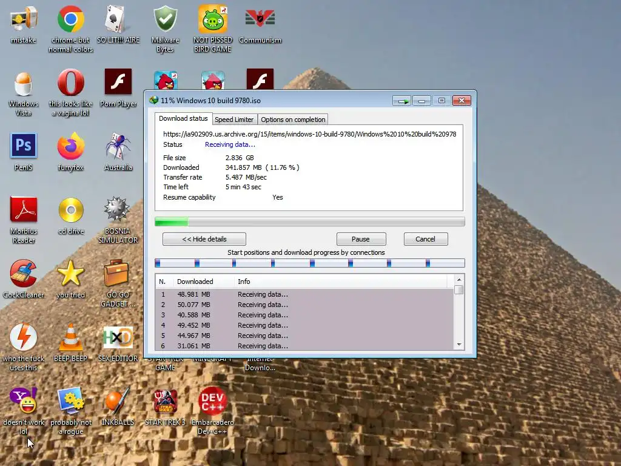Open the Photoshop 'Ps' desktop icon
621x466 pixels.
click(24, 146)
